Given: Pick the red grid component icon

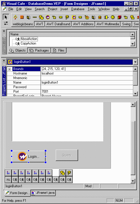Looking at the screenshot, I should pyautogui.click(x=22, y=17).
